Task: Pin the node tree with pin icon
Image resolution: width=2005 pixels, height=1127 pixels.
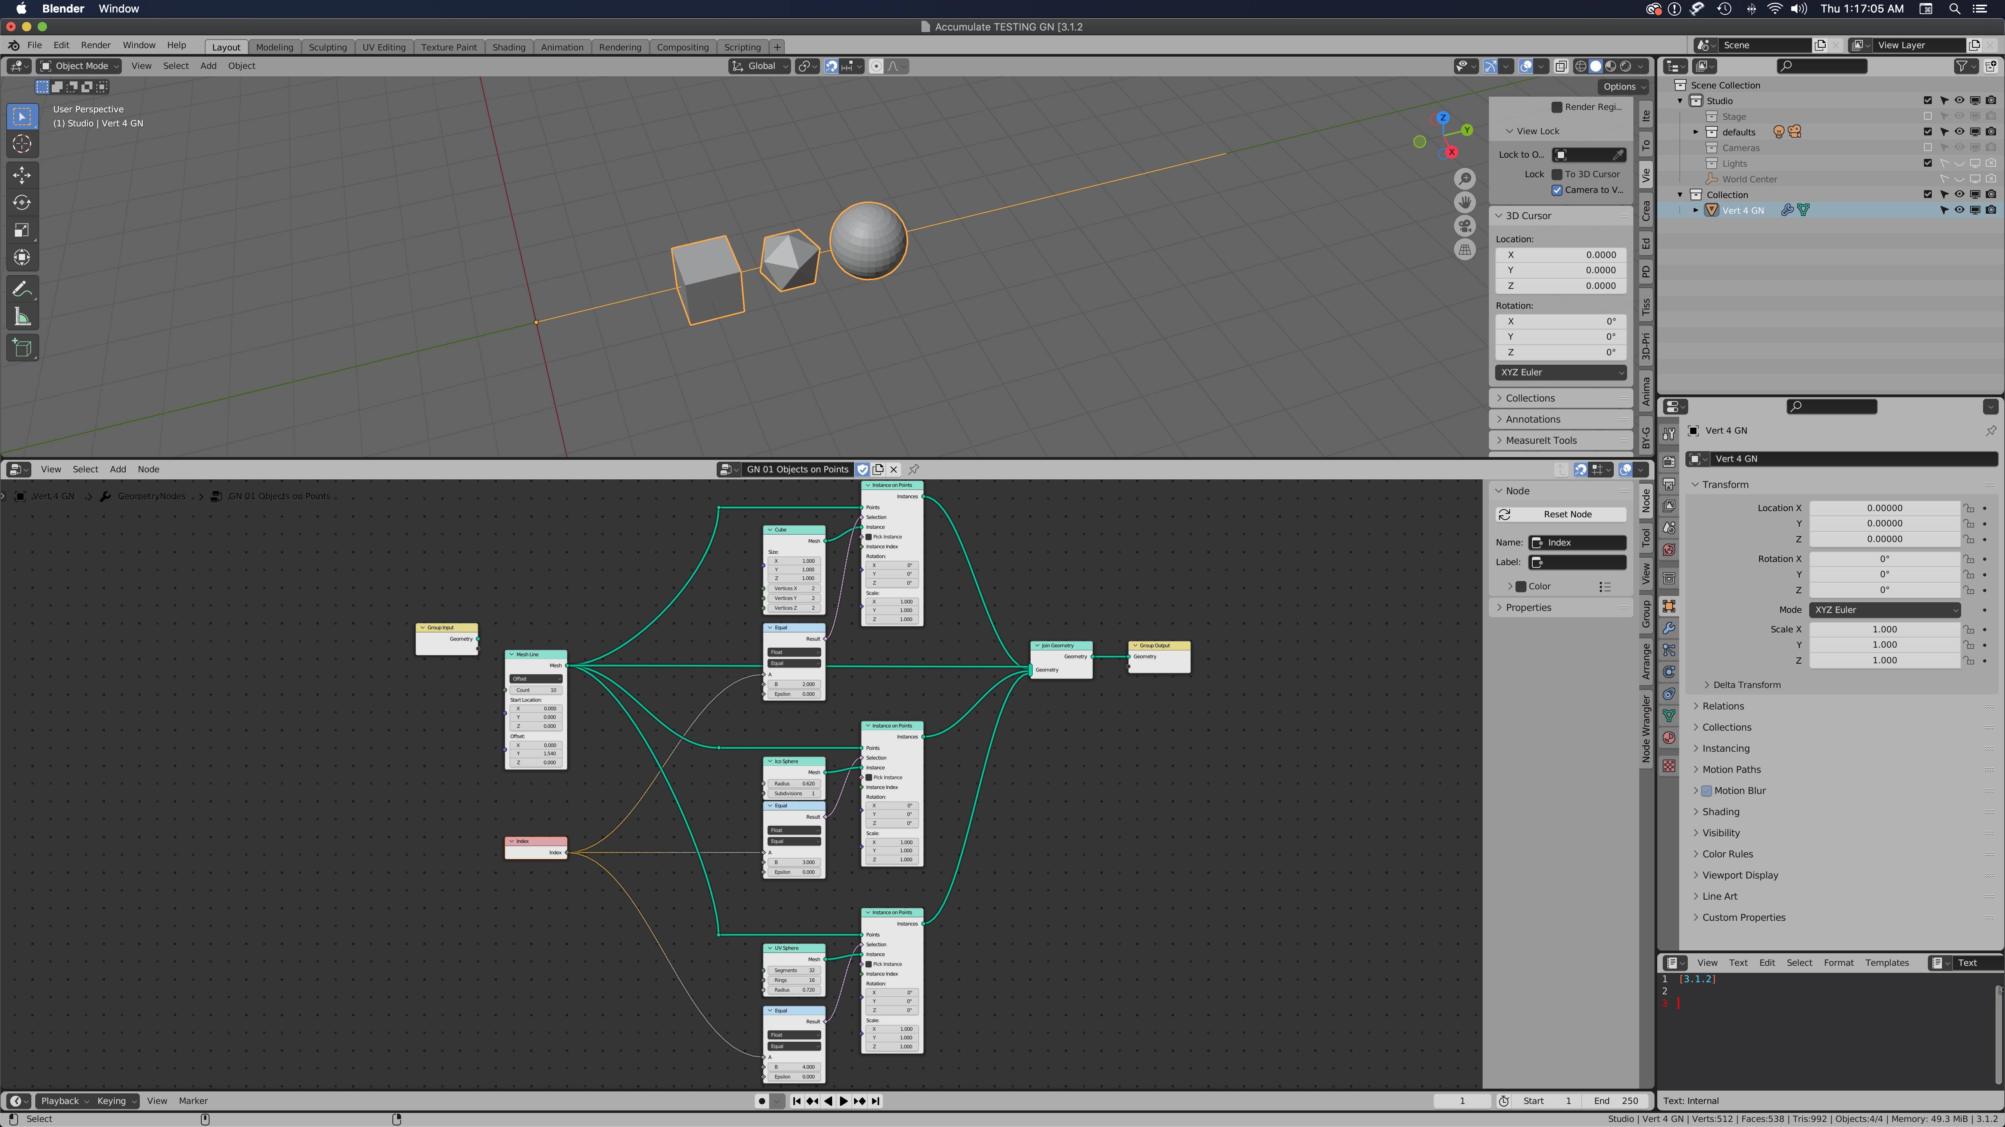Action: tap(914, 469)
